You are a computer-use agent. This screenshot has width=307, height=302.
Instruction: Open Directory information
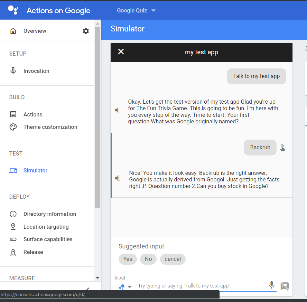(50, 214)
